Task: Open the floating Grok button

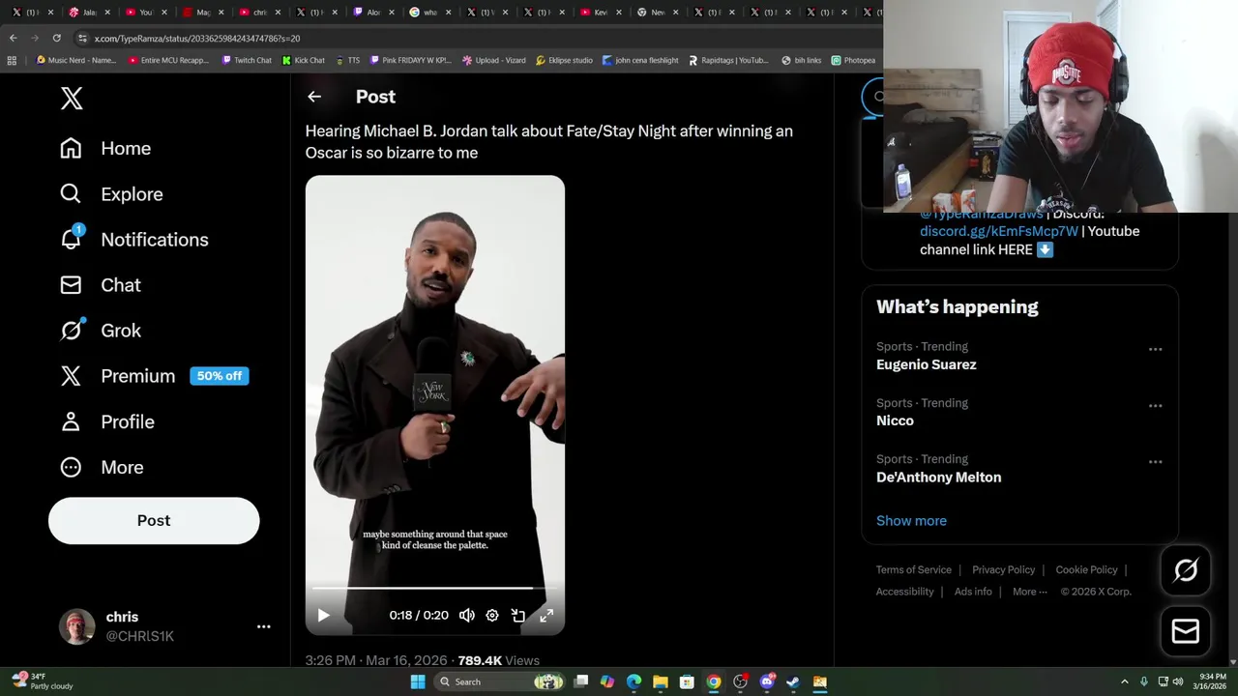Action: coord(1185,570)
